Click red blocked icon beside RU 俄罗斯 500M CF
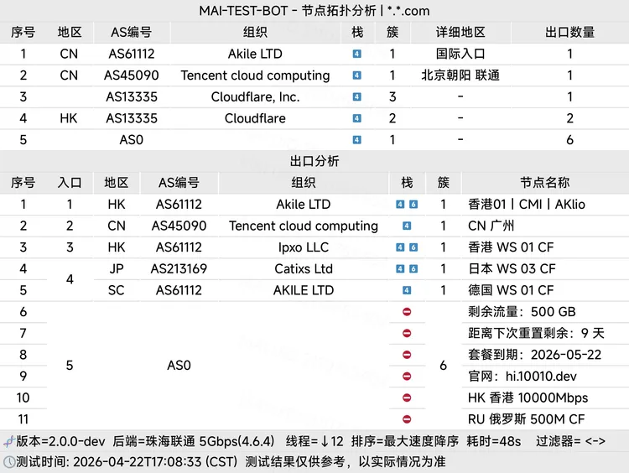Screen dimensions: 629x473 pos(407,419)
